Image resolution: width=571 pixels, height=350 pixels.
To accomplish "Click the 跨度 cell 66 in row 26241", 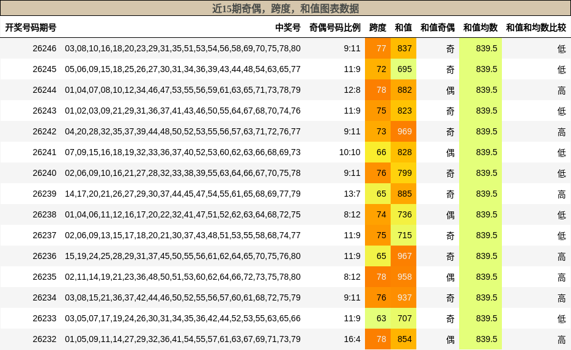I will pos(378,152).
